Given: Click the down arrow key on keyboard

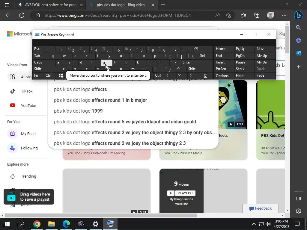Looking at the screenshot, I should click(x=179, y=75).
